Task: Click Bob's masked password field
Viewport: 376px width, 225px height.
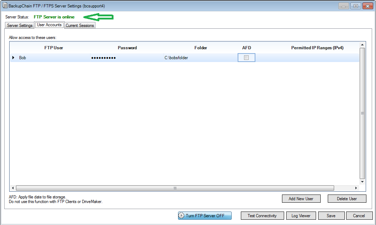Action: (x=127, y=58)
